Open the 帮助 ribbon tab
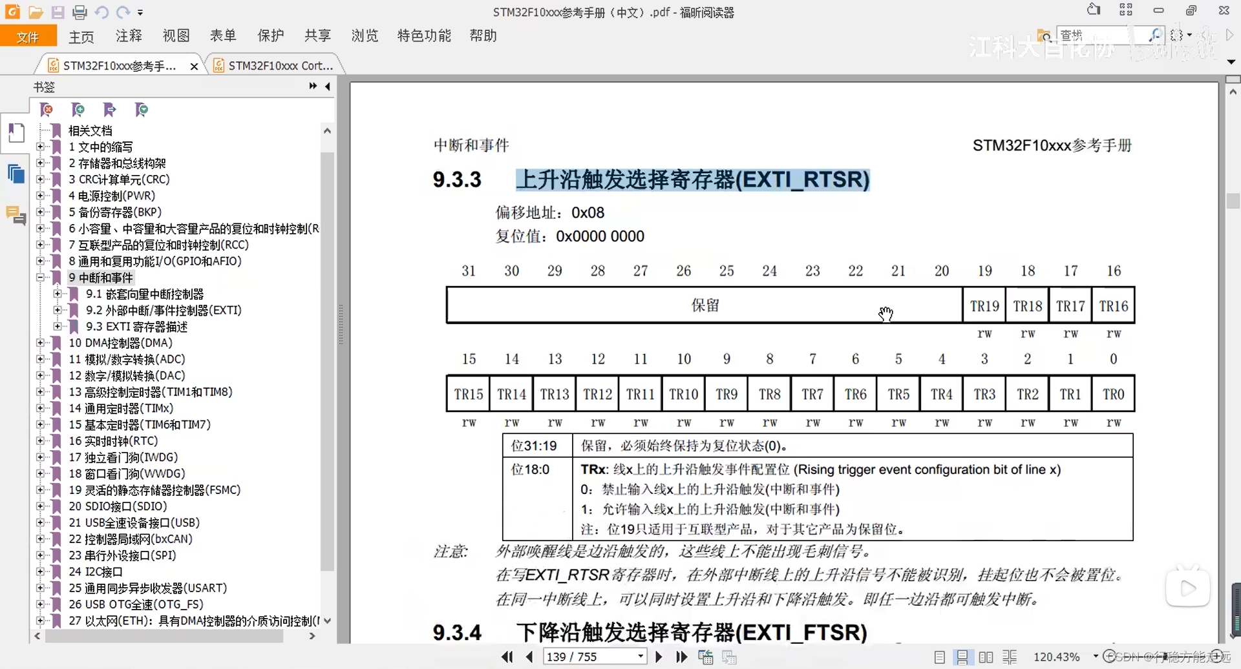Viewport: 1241px width, 669px height. [x=483, y=36]
